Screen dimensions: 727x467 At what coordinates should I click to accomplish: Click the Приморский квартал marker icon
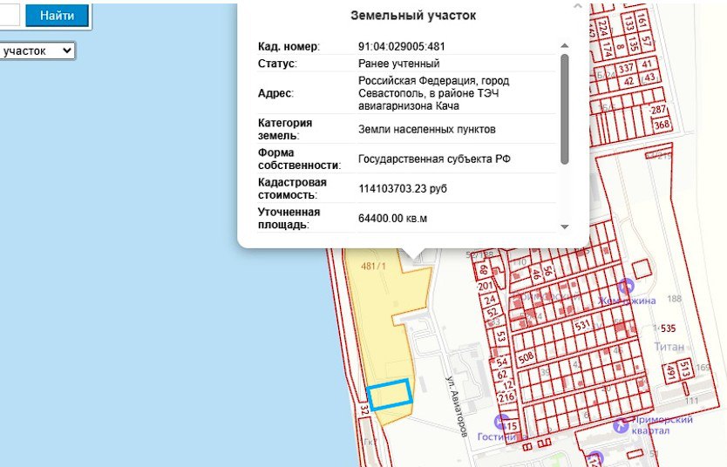pos(620,425)
